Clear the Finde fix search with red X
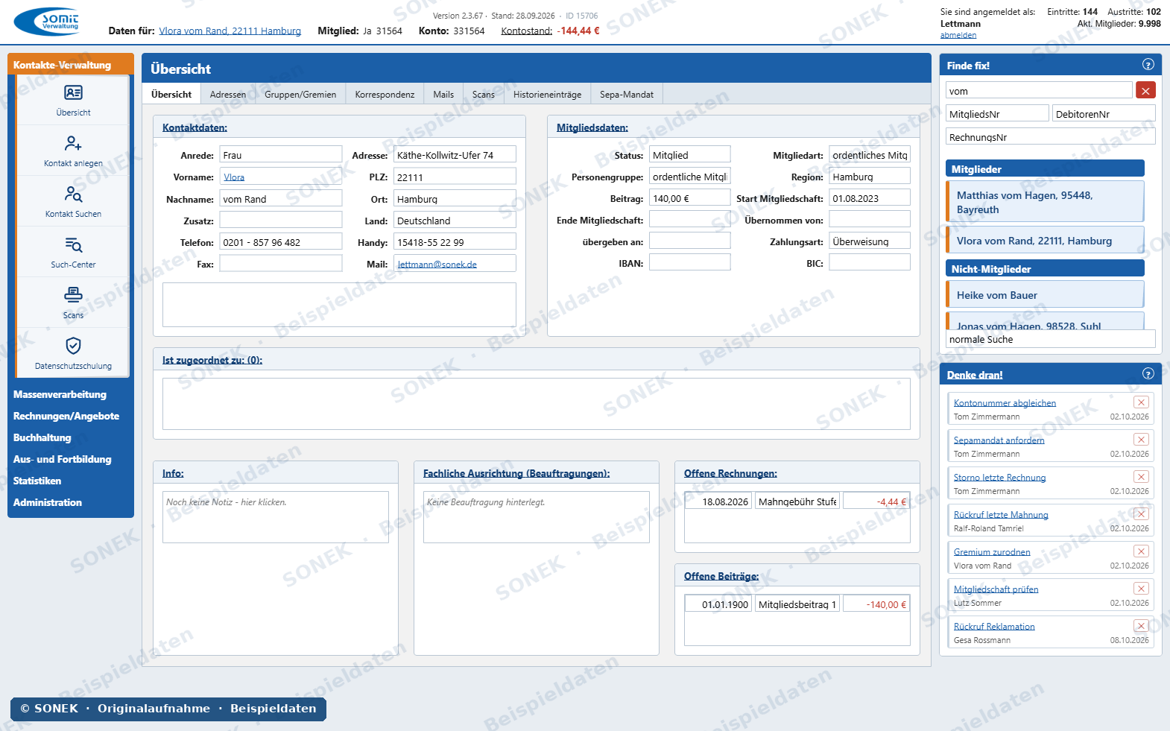Viewport: 1170px width, 731px height. point(1145,91)
